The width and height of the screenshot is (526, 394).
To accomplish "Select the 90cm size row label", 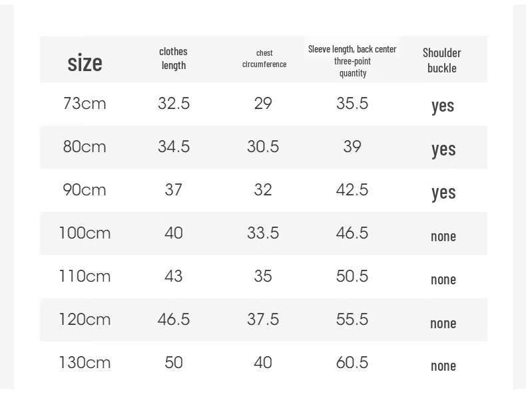I will 85,190.
